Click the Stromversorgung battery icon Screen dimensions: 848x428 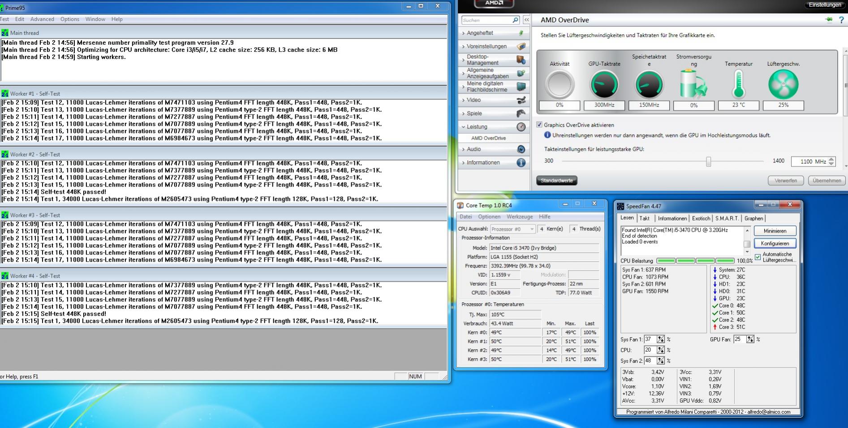pos(693,85)
